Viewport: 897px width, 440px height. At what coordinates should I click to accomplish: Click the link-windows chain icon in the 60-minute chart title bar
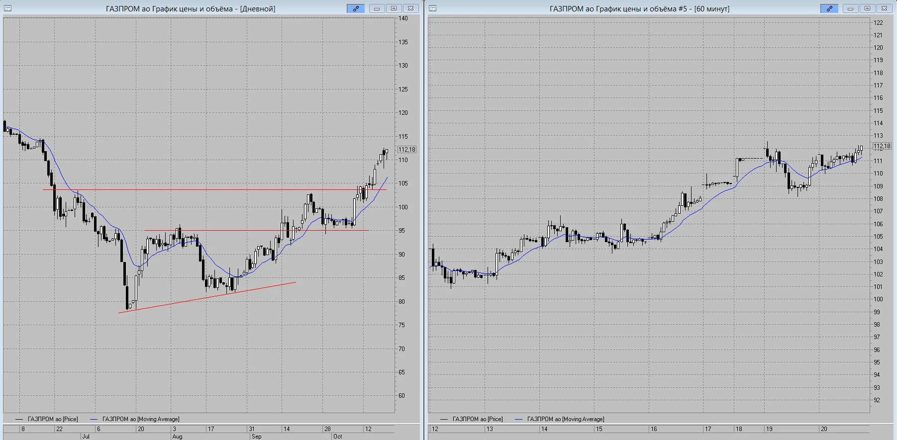click(829, 8)
